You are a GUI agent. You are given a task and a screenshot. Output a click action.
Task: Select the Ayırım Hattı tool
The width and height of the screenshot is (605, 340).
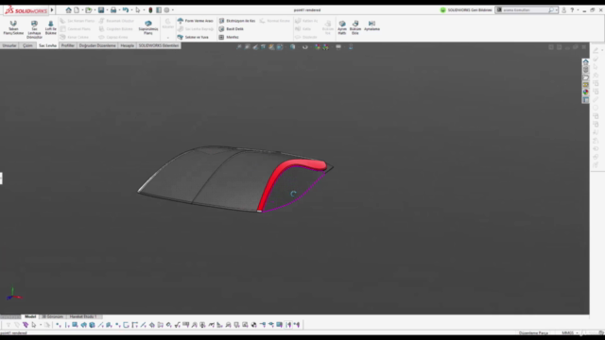tap(342, 27)
